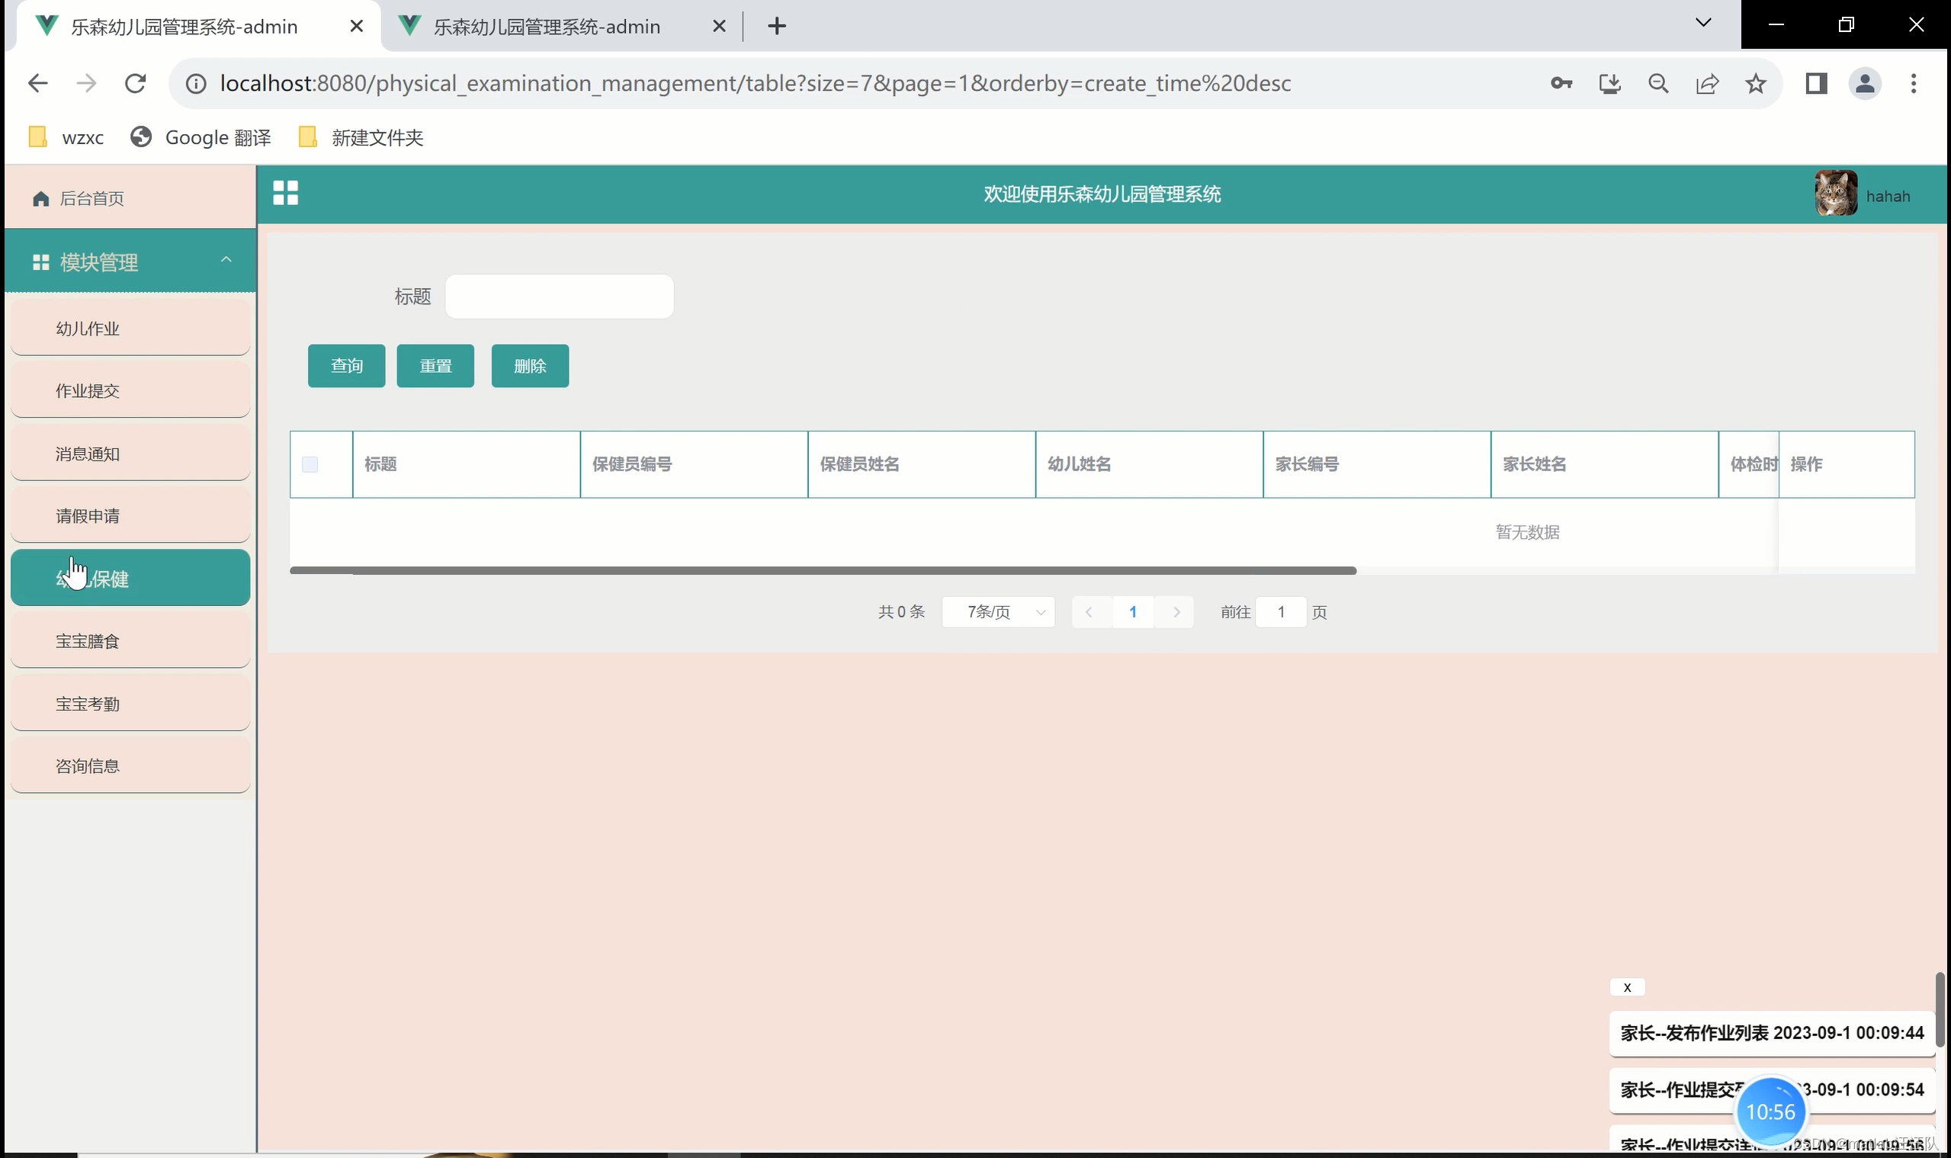Click the browser reload icon
The width and height of the screenshot is (1951, 1158).
point(136,84)
